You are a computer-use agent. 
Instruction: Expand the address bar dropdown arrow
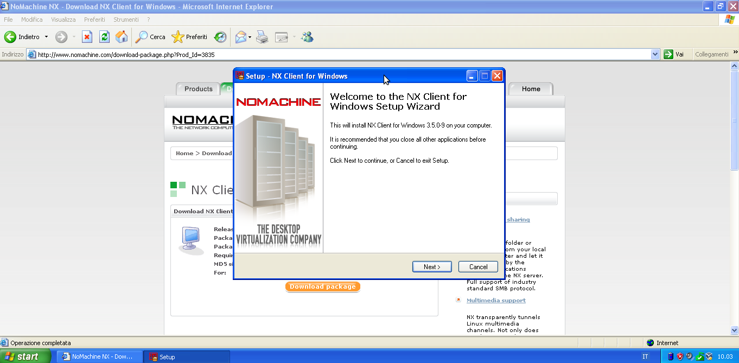[x=655, y=54]
